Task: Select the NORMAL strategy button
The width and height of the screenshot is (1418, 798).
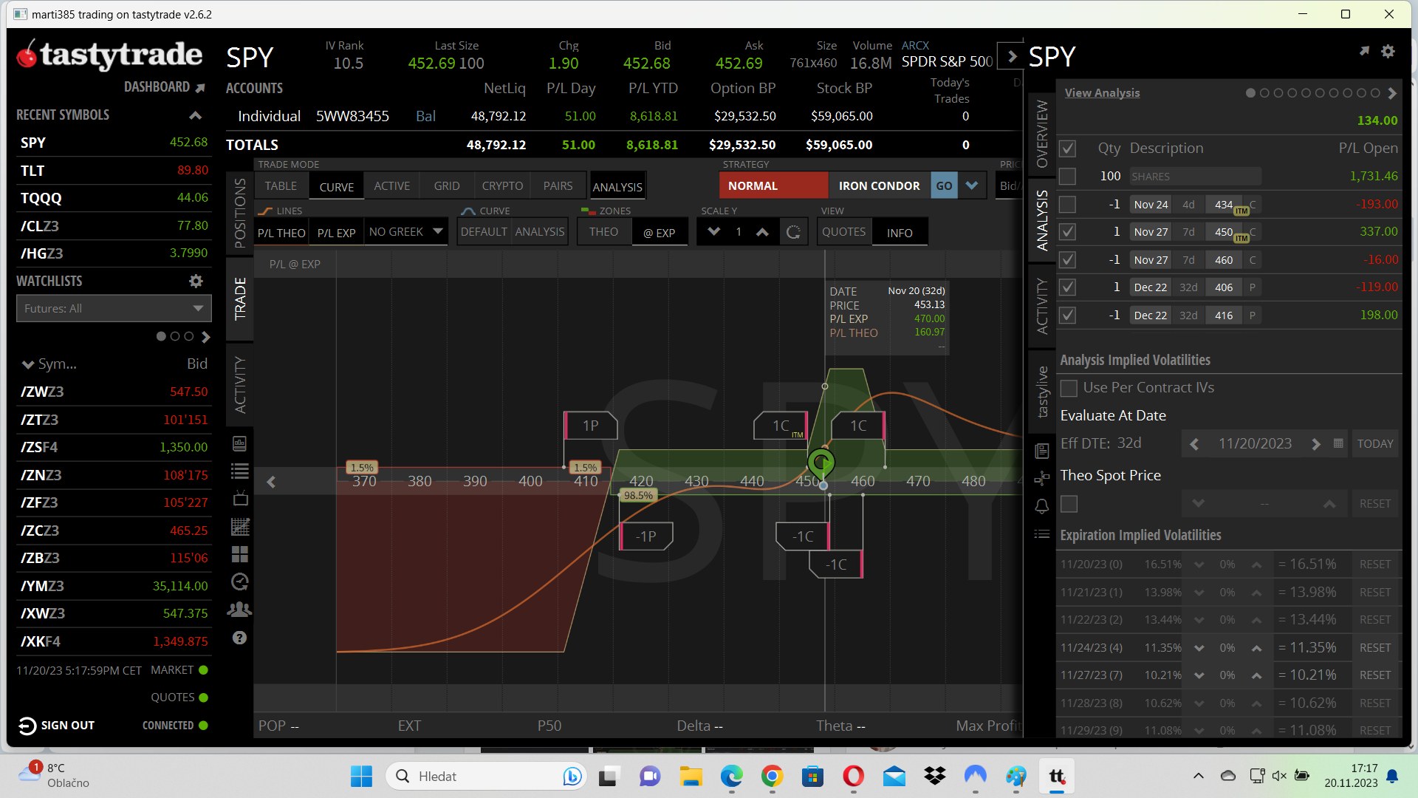Action: tap(773, 185)
